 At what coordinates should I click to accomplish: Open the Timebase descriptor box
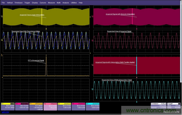tap(159, 106)
